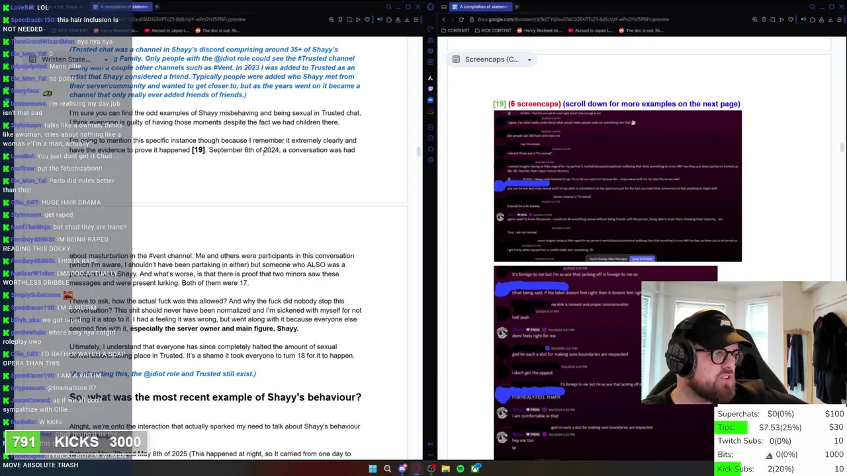Image resolution: width=847 pixels, height=476 pixels.
Task: Search tabs in the left browser window
Action: (389, 7)
